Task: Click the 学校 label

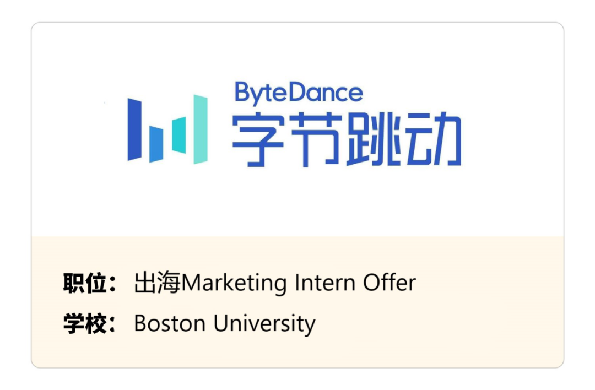Action: click(x=85, y=323)
